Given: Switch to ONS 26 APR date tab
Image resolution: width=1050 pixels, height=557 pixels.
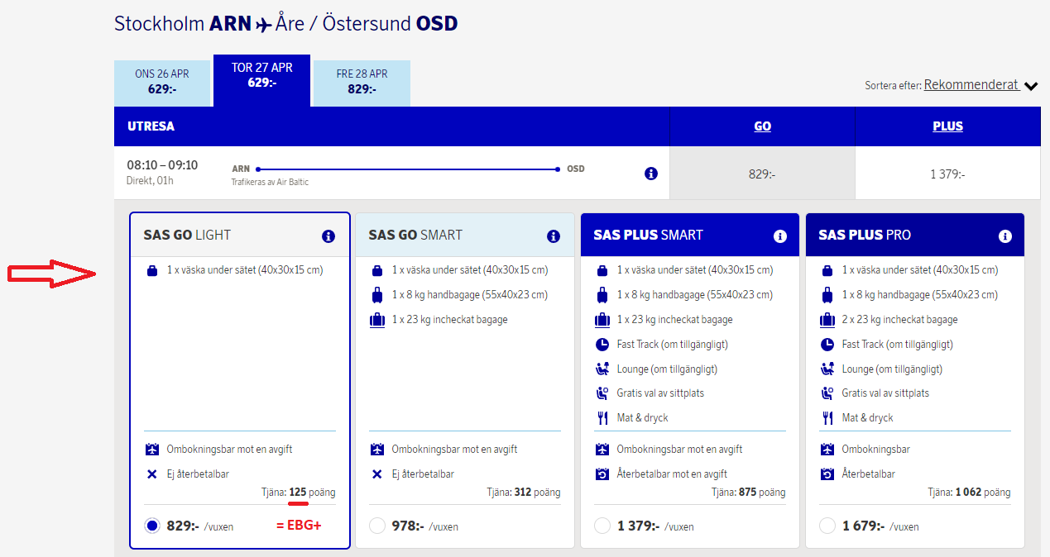Looking at the screenshot, I should click(x=162, y=82).
